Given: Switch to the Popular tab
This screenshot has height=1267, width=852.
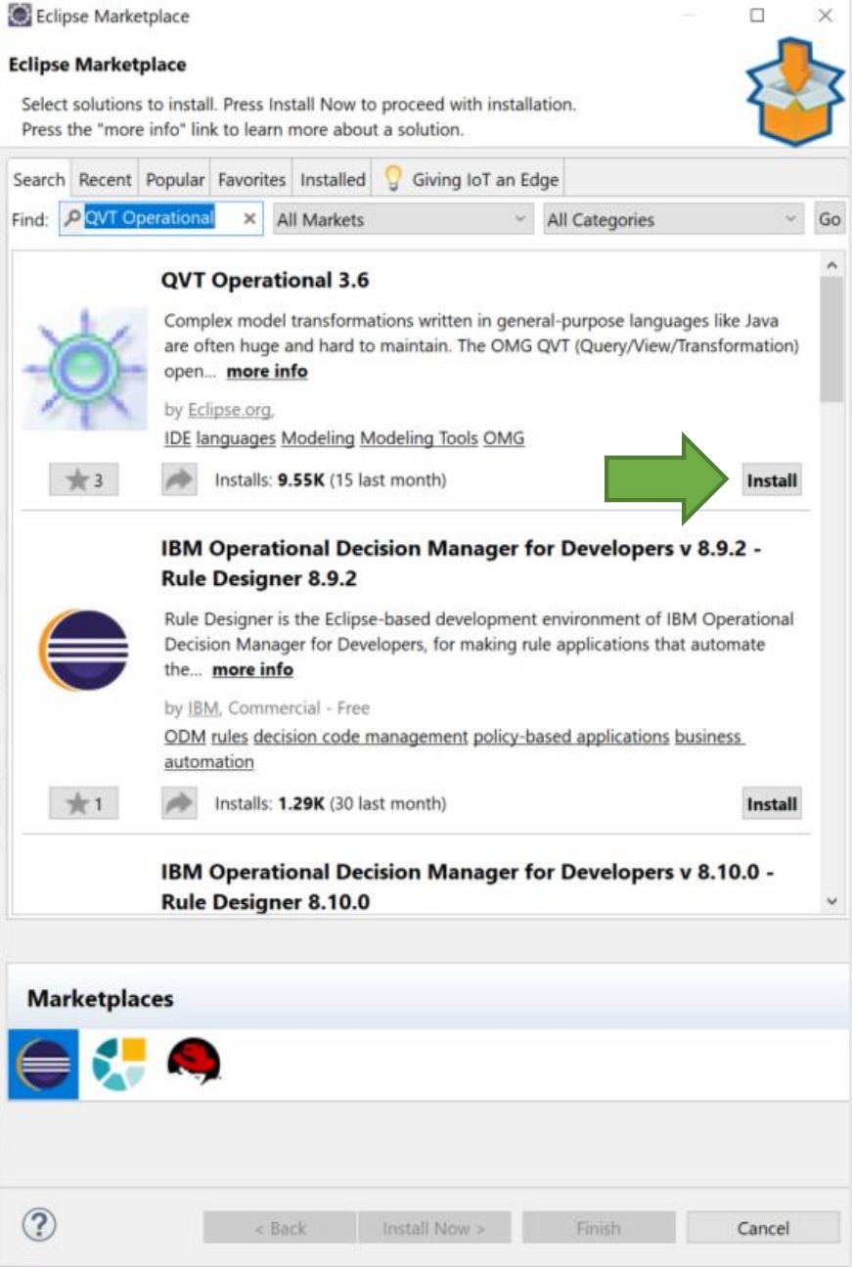Looking at the screenshot, I should (x=175, y=180).
